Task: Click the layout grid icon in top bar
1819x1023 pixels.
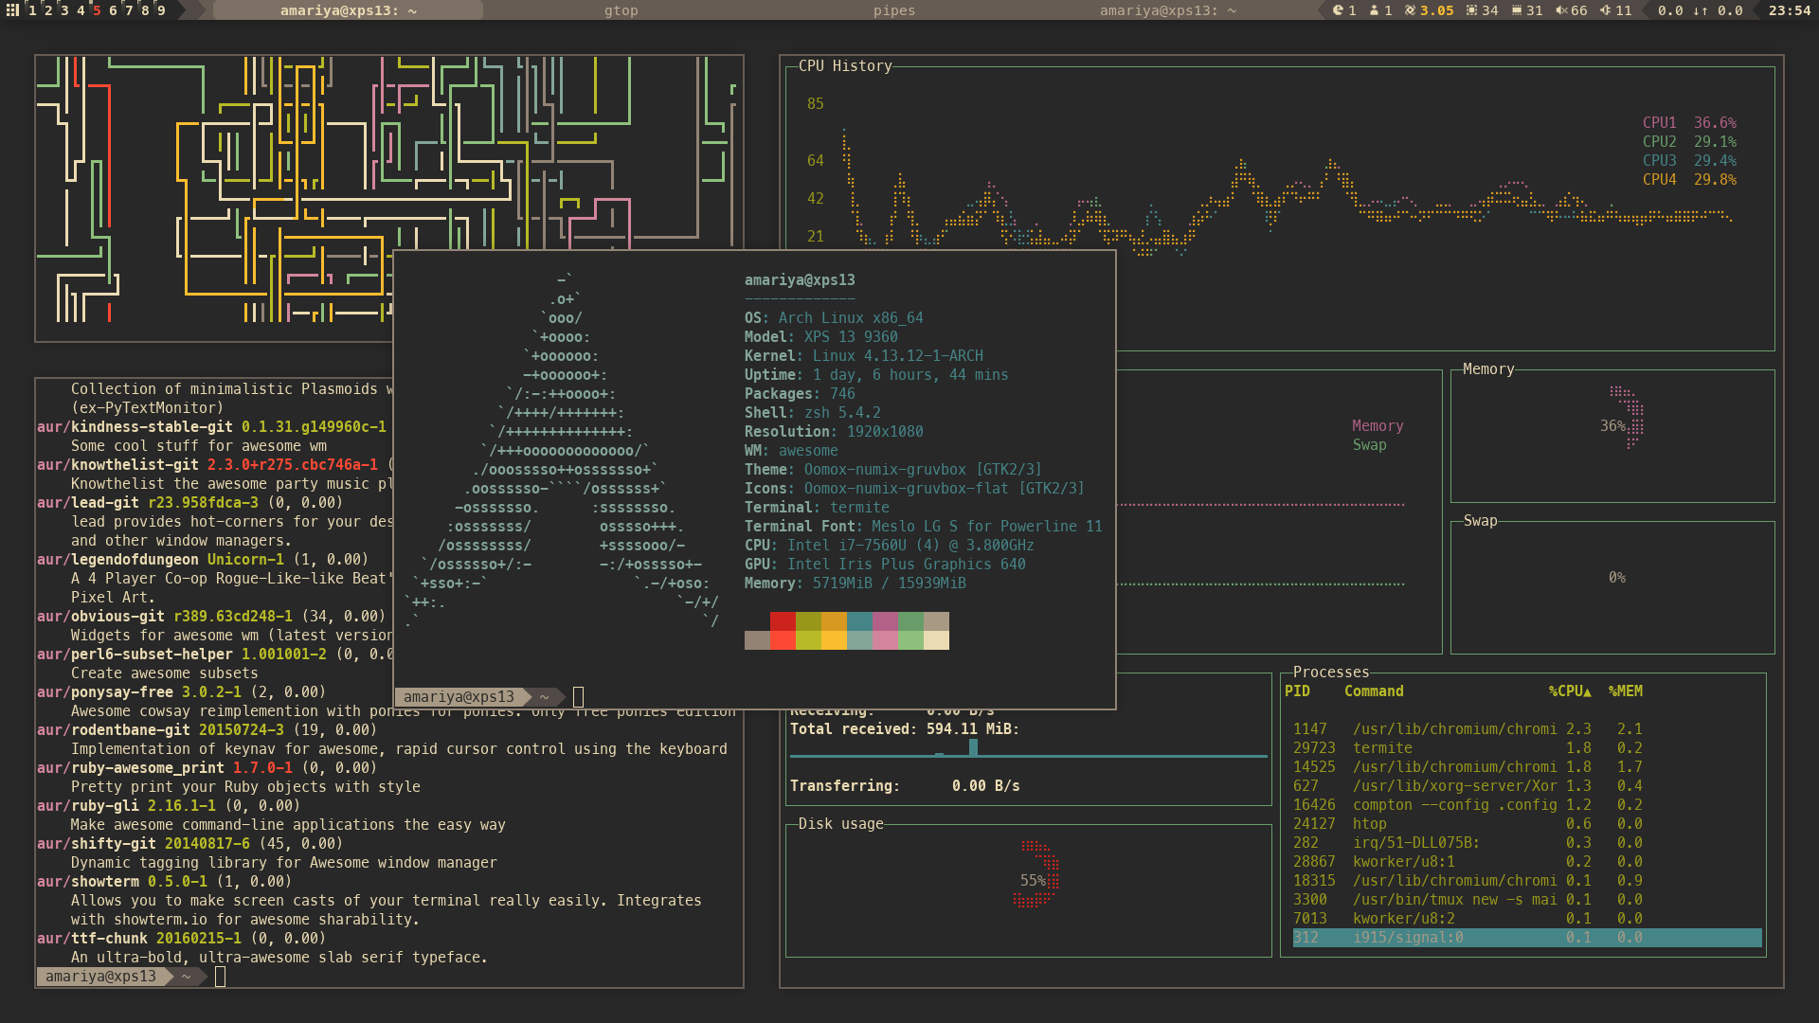Action: tap(12, 10)
